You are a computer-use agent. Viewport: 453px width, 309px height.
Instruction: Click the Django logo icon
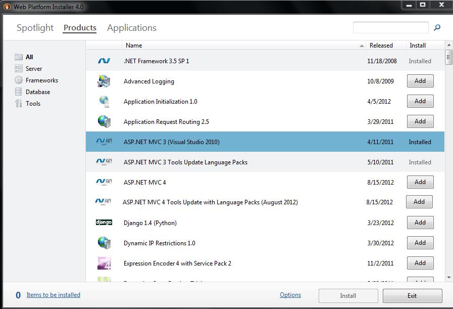point(104,222)
